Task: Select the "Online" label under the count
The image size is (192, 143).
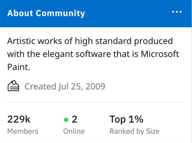Action: click(x=74, y=131)
